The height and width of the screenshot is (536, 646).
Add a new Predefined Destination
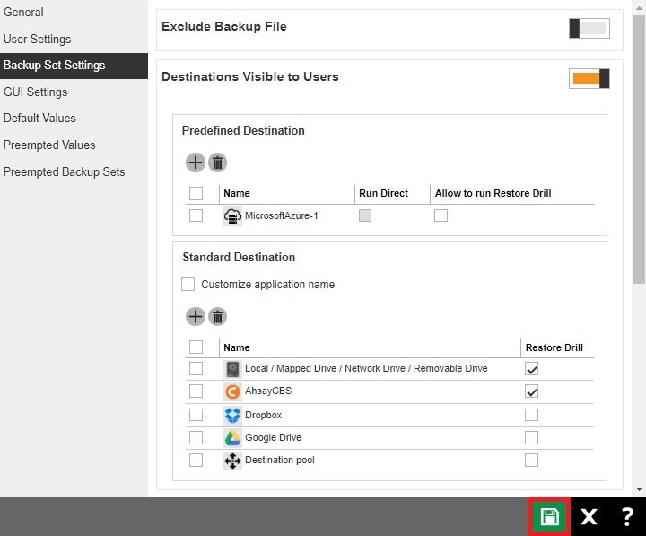pos(196,163)
